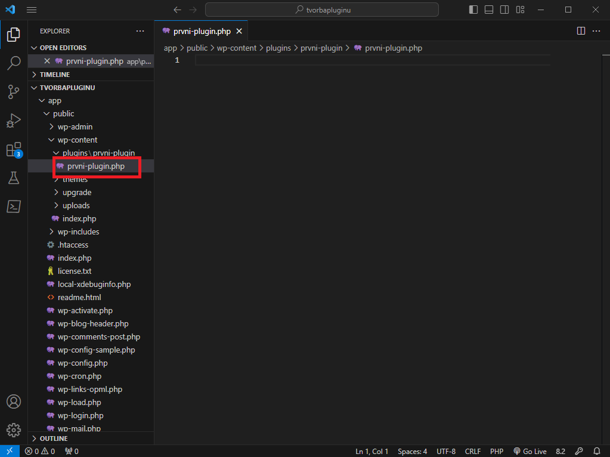The width and height of the screenshot is (610, 457).
Task: Click the tvorbapluginu search box
Action: (321, 10)
